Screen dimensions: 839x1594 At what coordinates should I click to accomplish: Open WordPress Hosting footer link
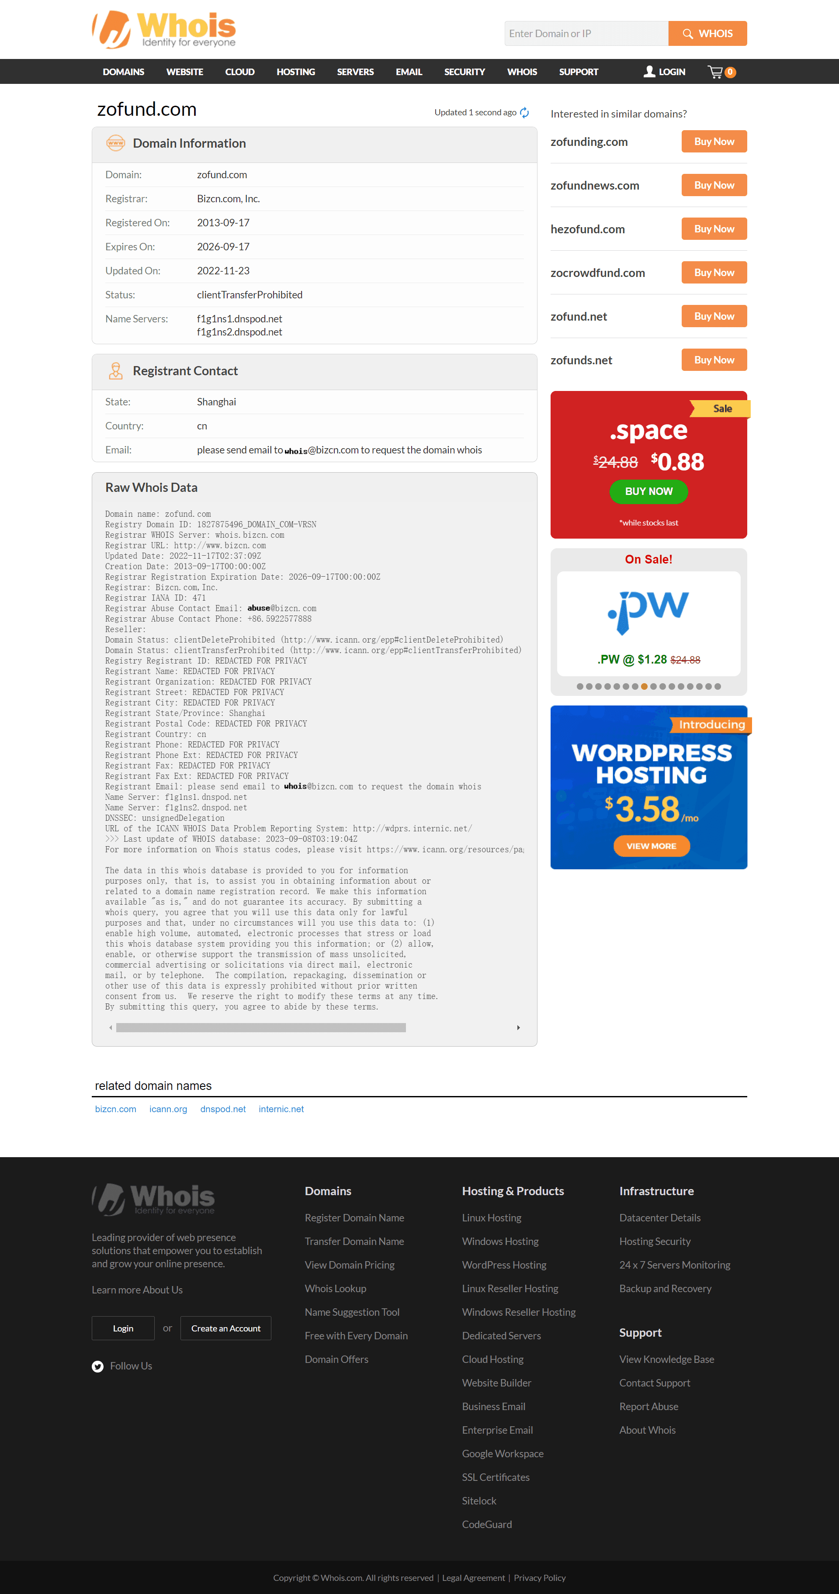click(504, 1265)
